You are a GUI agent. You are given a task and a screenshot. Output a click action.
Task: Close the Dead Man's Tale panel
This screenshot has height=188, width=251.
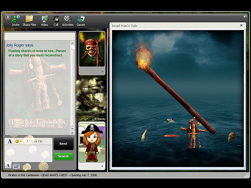click(x=241, y=25)
